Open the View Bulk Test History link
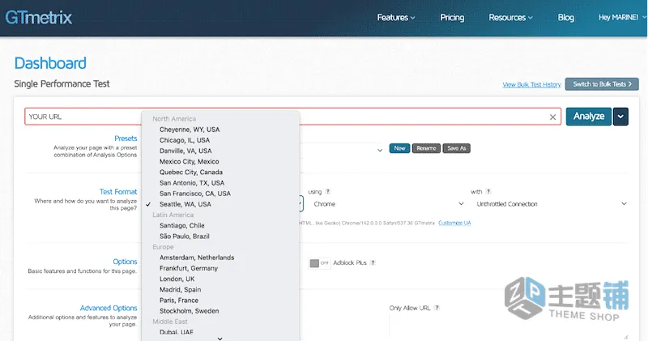 (x=531, y=85)
